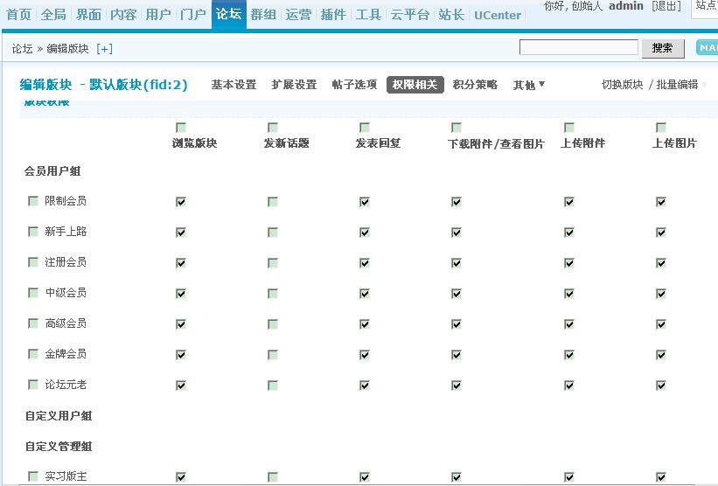Click the [+] add shortcut link
Screen dimensions: 718x486
pos(104,48)
